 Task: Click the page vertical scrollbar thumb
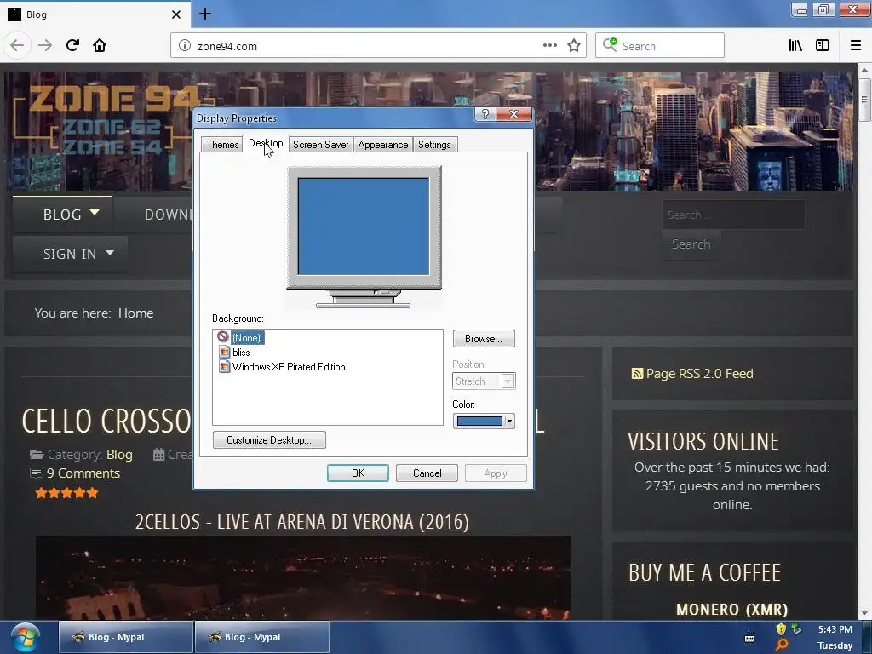[864, 100]
